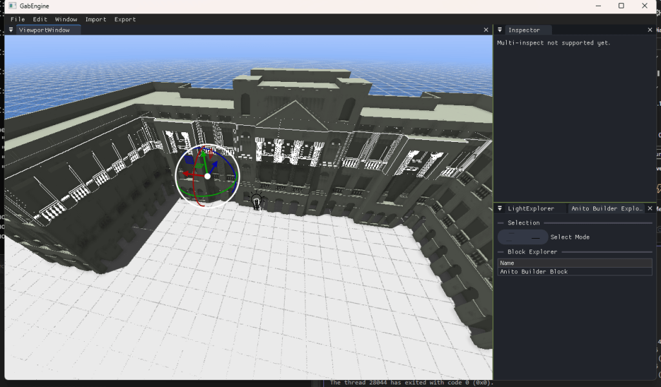
Task: Toggle the Select Mode switch
Action: [x=523, y=237]
